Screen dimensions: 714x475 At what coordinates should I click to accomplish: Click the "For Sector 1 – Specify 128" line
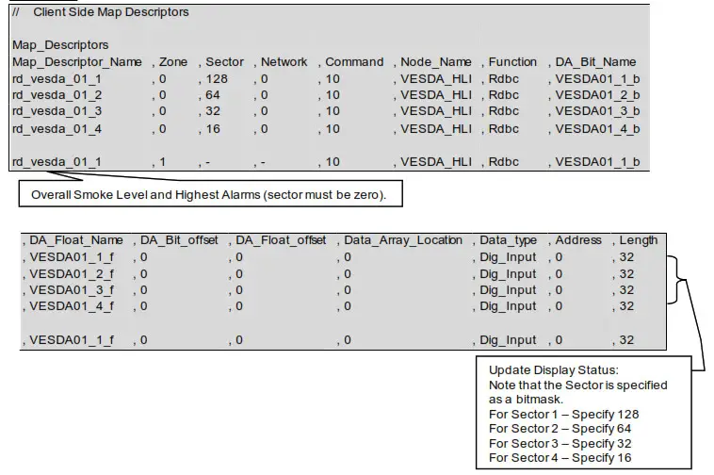563,415
